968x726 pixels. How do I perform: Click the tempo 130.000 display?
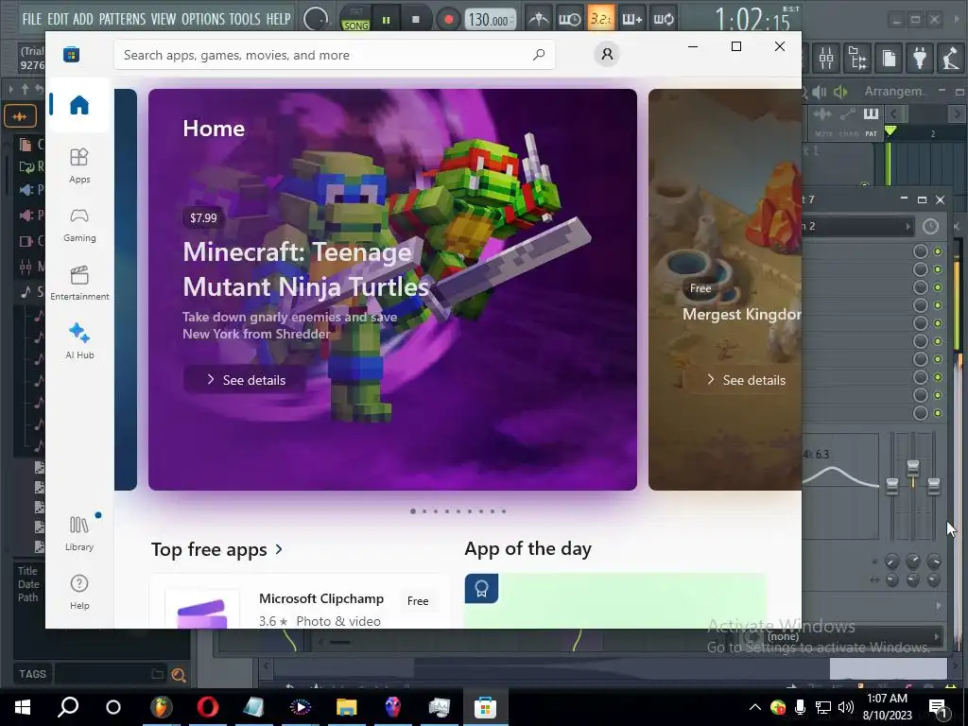coord(489,19)
